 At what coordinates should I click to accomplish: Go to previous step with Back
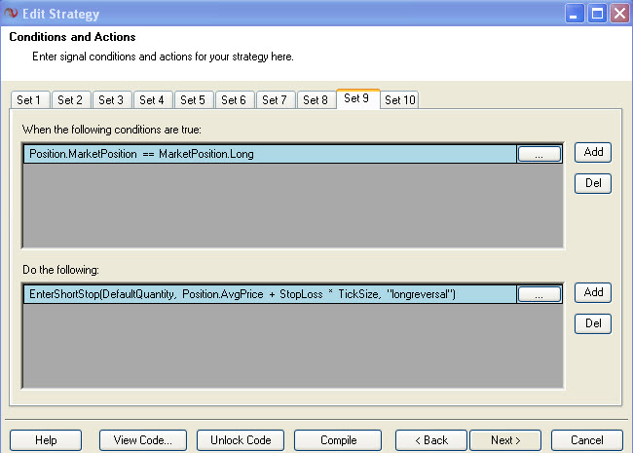click(x=431, y=440)
